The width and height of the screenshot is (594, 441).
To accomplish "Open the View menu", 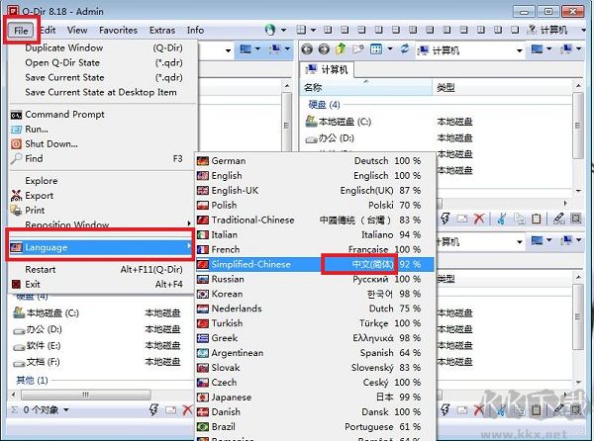I will click(x=77, y=31).
